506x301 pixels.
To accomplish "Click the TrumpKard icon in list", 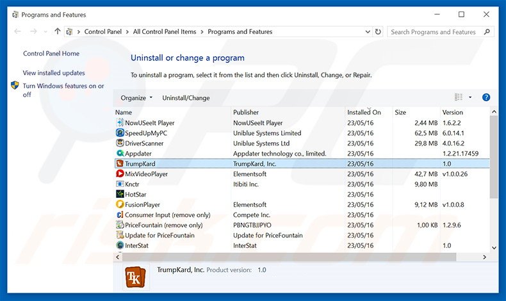I will point(120,163).
